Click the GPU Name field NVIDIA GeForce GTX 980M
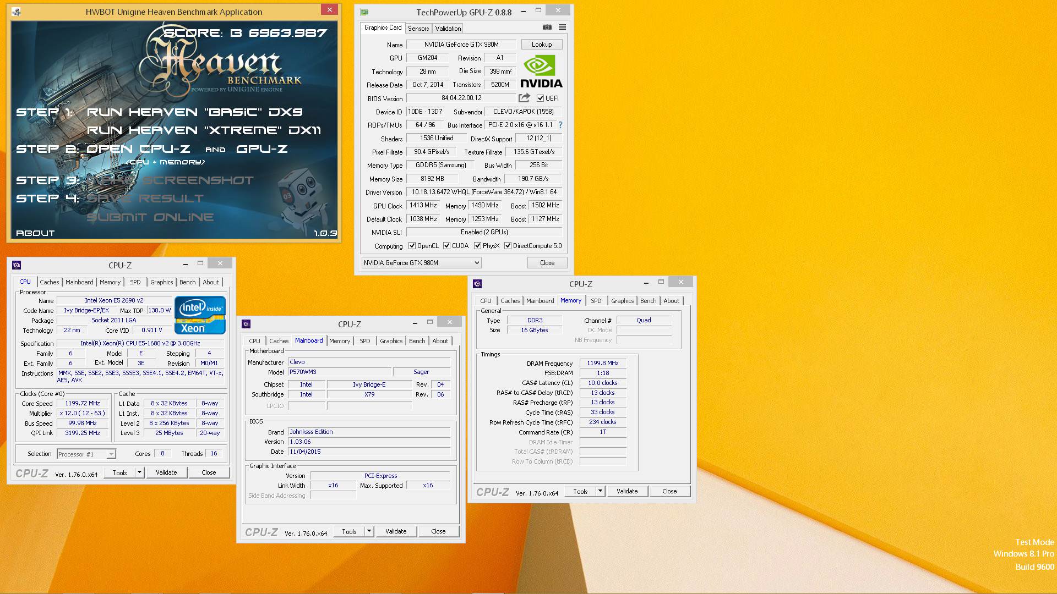Screen dimensions: 1057x594 (461, 45)
